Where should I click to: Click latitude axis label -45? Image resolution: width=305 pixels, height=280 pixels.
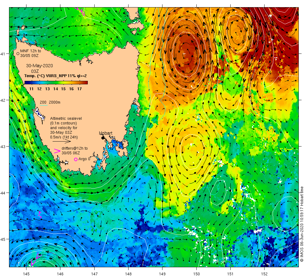tap(2, 239)
